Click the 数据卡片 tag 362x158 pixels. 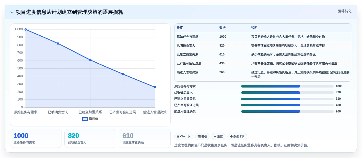point(237,136)
